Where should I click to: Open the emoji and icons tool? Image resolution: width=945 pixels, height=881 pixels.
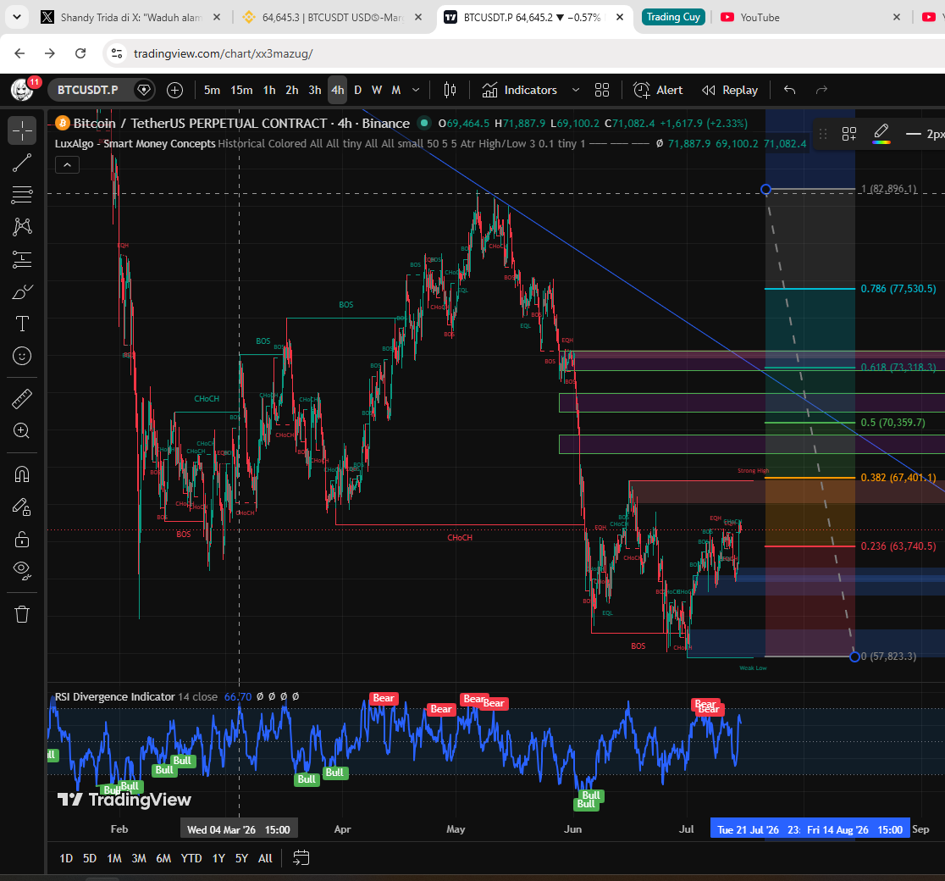pos(22,356)
